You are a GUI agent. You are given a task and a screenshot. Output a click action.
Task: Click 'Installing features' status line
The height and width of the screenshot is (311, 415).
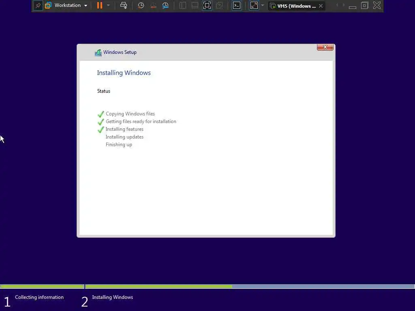point(124,129)
